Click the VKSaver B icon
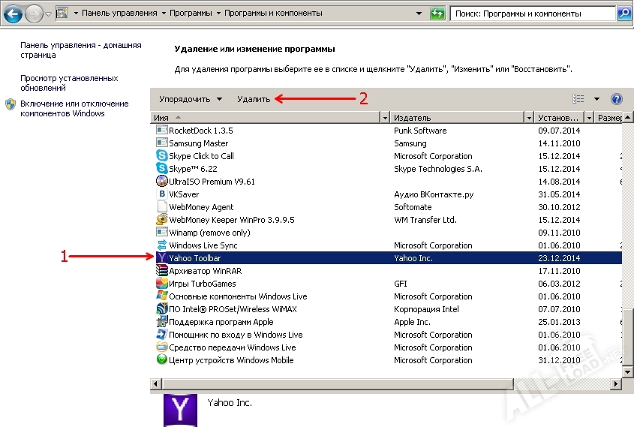 tap(162, 194)
